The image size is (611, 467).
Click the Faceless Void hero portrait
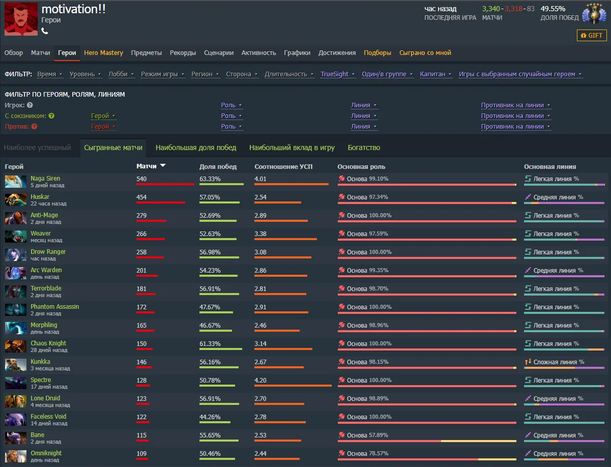coord(15,420)
